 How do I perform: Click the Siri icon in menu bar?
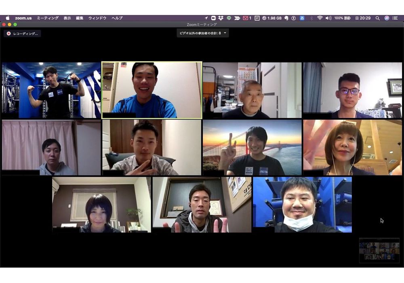tap(387, 18)
